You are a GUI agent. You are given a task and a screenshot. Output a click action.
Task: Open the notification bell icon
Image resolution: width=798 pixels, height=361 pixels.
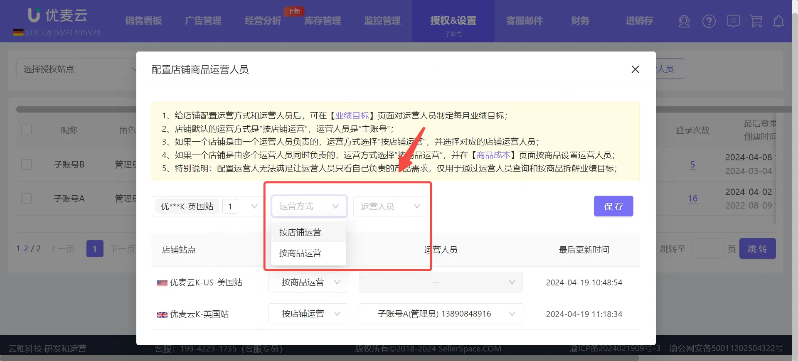(x=778, y=21)
